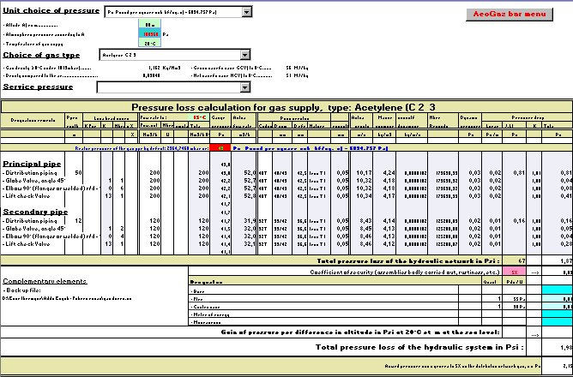This screenshot has width=573, height=377.
Task: Select linear loss value 0,16 in J.U column
Action: 514,221
